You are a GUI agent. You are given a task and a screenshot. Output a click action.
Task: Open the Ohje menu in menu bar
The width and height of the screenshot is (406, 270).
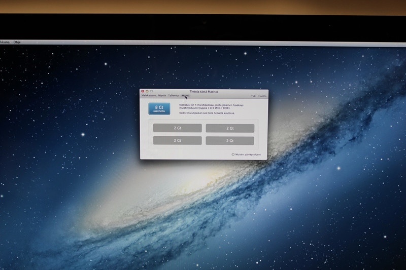(17, 42)
